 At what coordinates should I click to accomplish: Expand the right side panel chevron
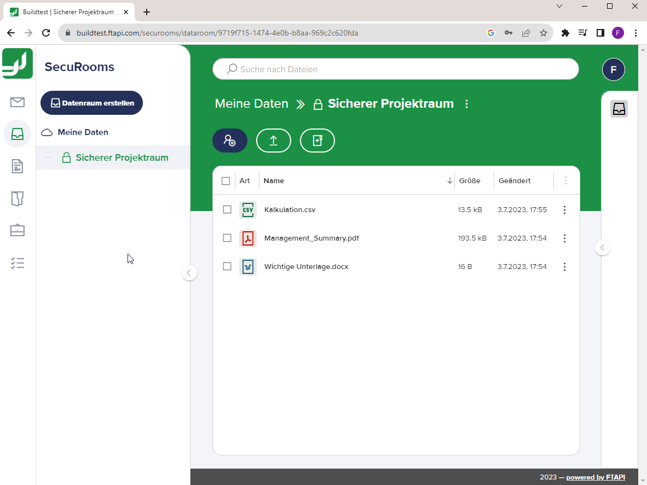[x=603, y=247]
